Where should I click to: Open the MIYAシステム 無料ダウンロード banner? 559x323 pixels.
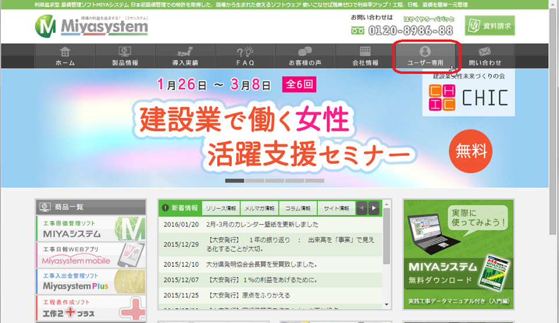coord(458,254)
